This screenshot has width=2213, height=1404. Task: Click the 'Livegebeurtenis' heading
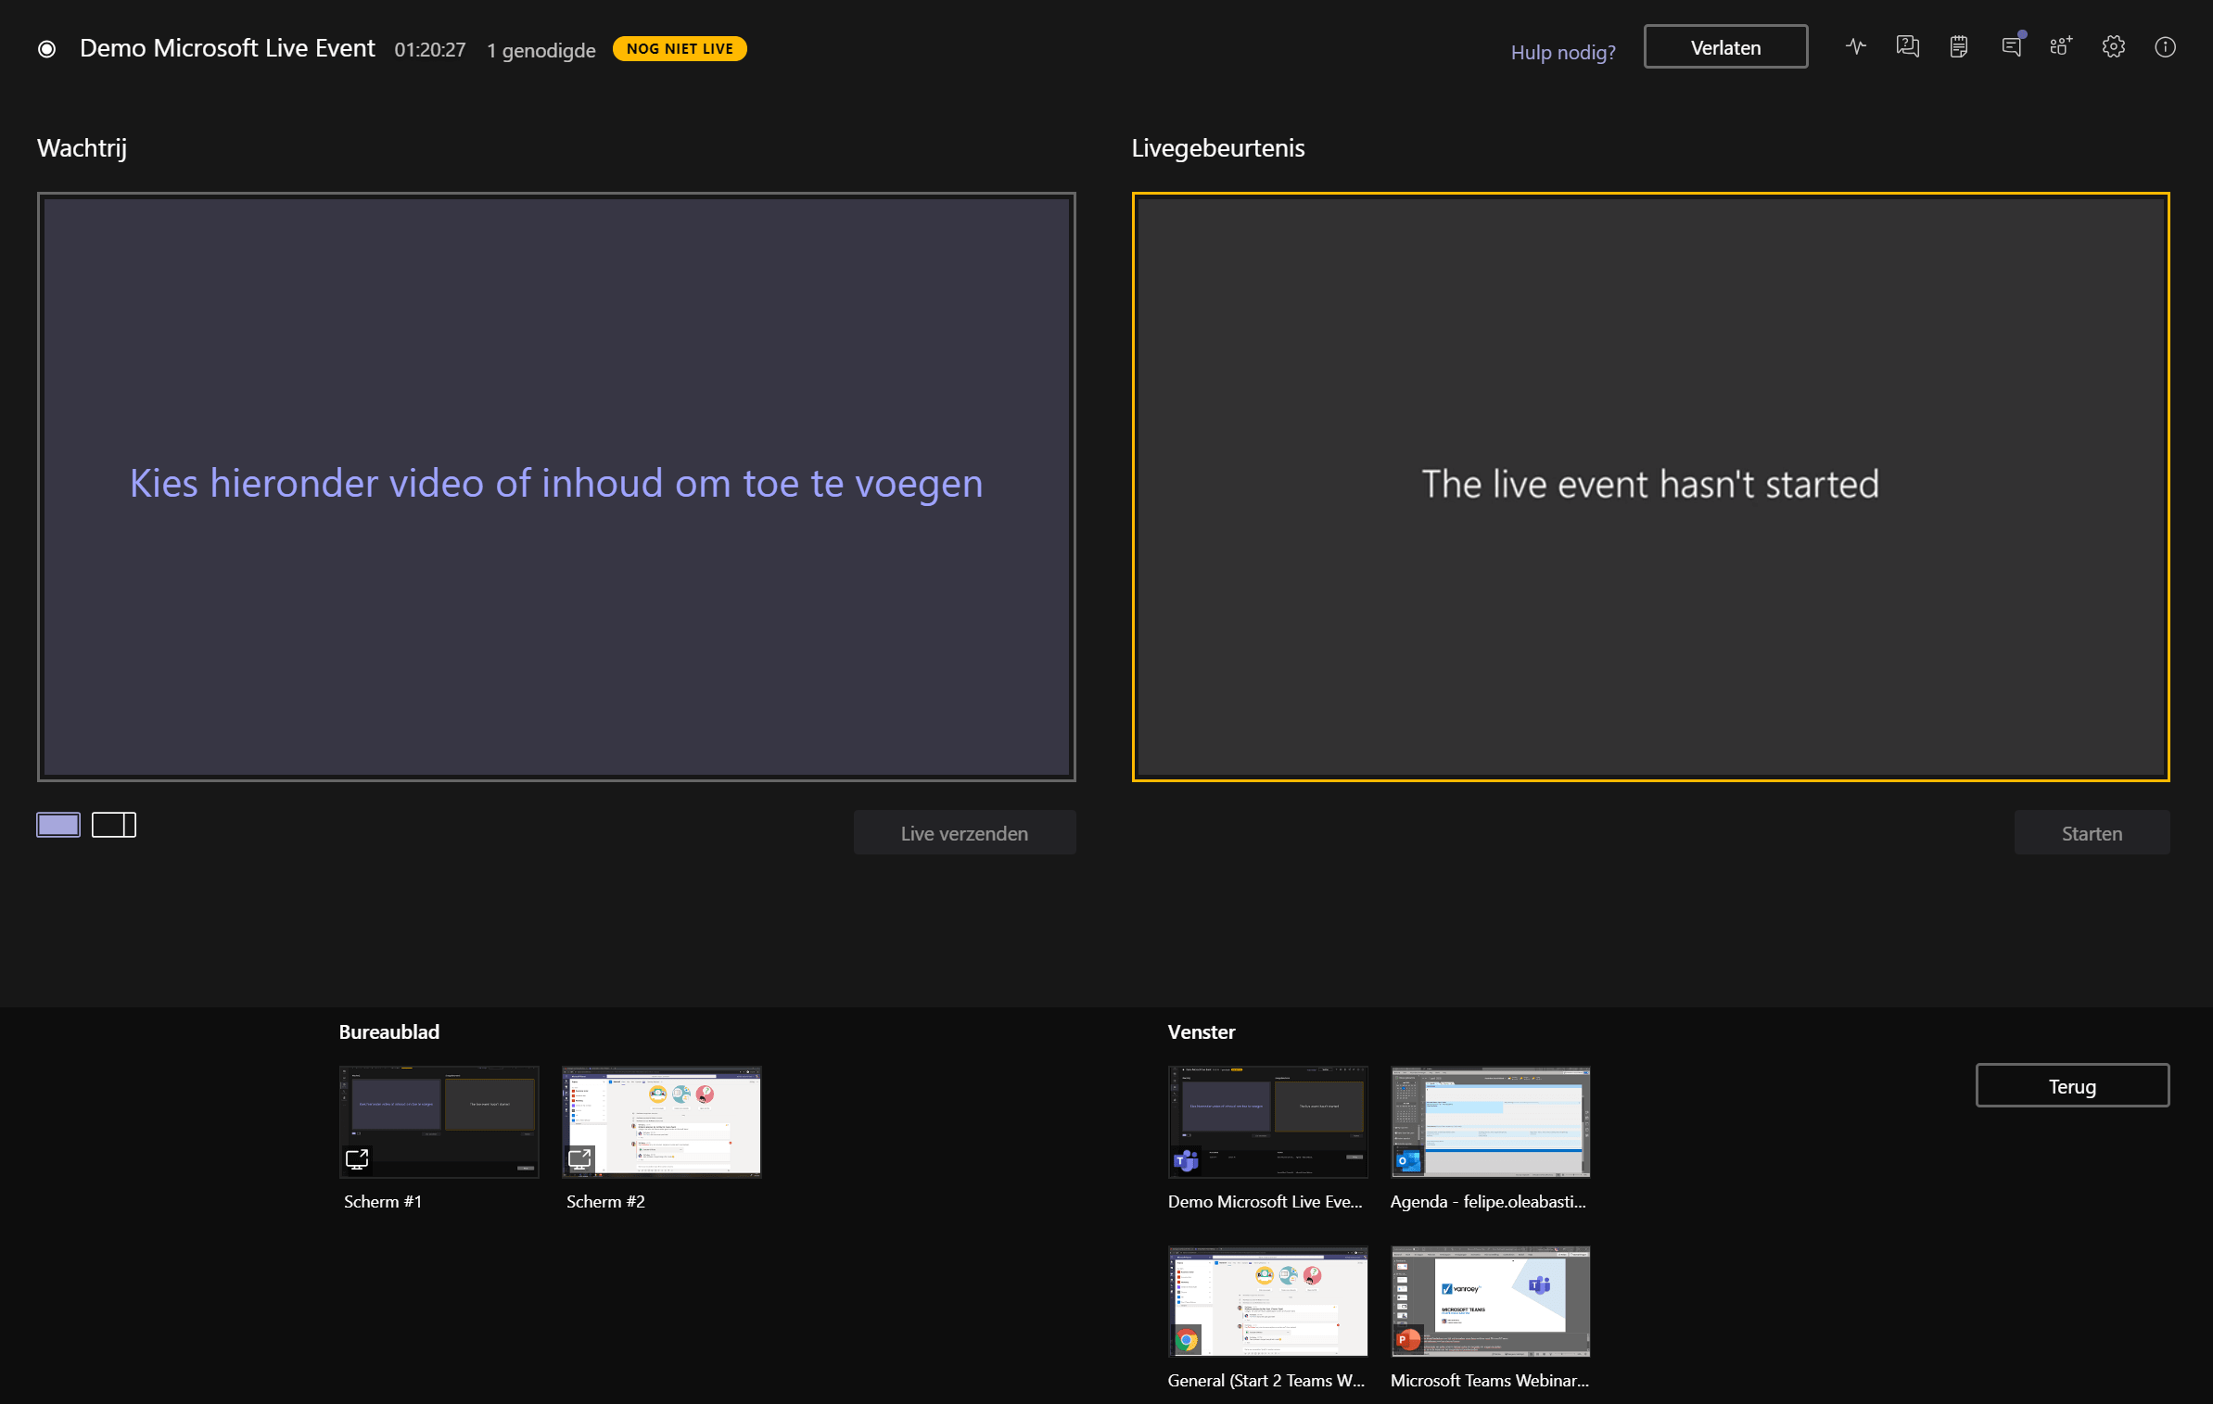pyautogui.click(x=1217, y=148)
